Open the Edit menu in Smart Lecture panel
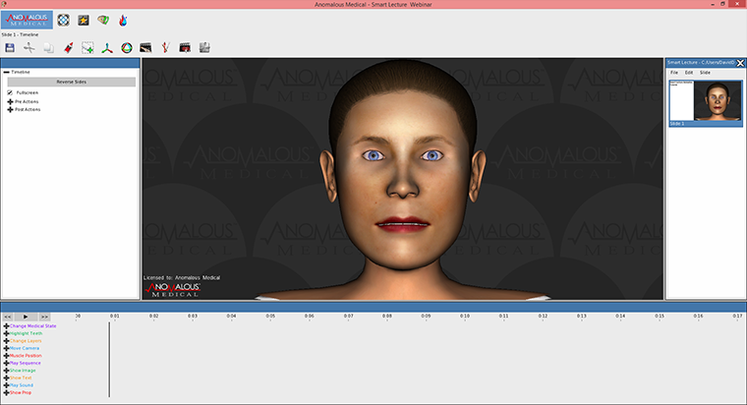This screenshot has height=405, width=747. coord(689,73)
